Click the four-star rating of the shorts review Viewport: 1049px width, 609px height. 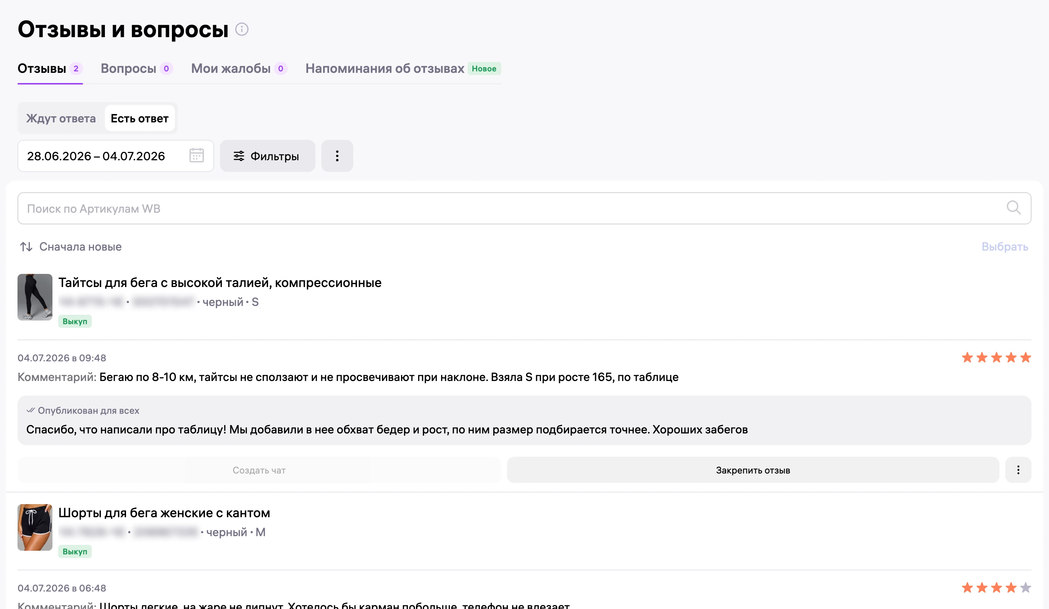996,588
